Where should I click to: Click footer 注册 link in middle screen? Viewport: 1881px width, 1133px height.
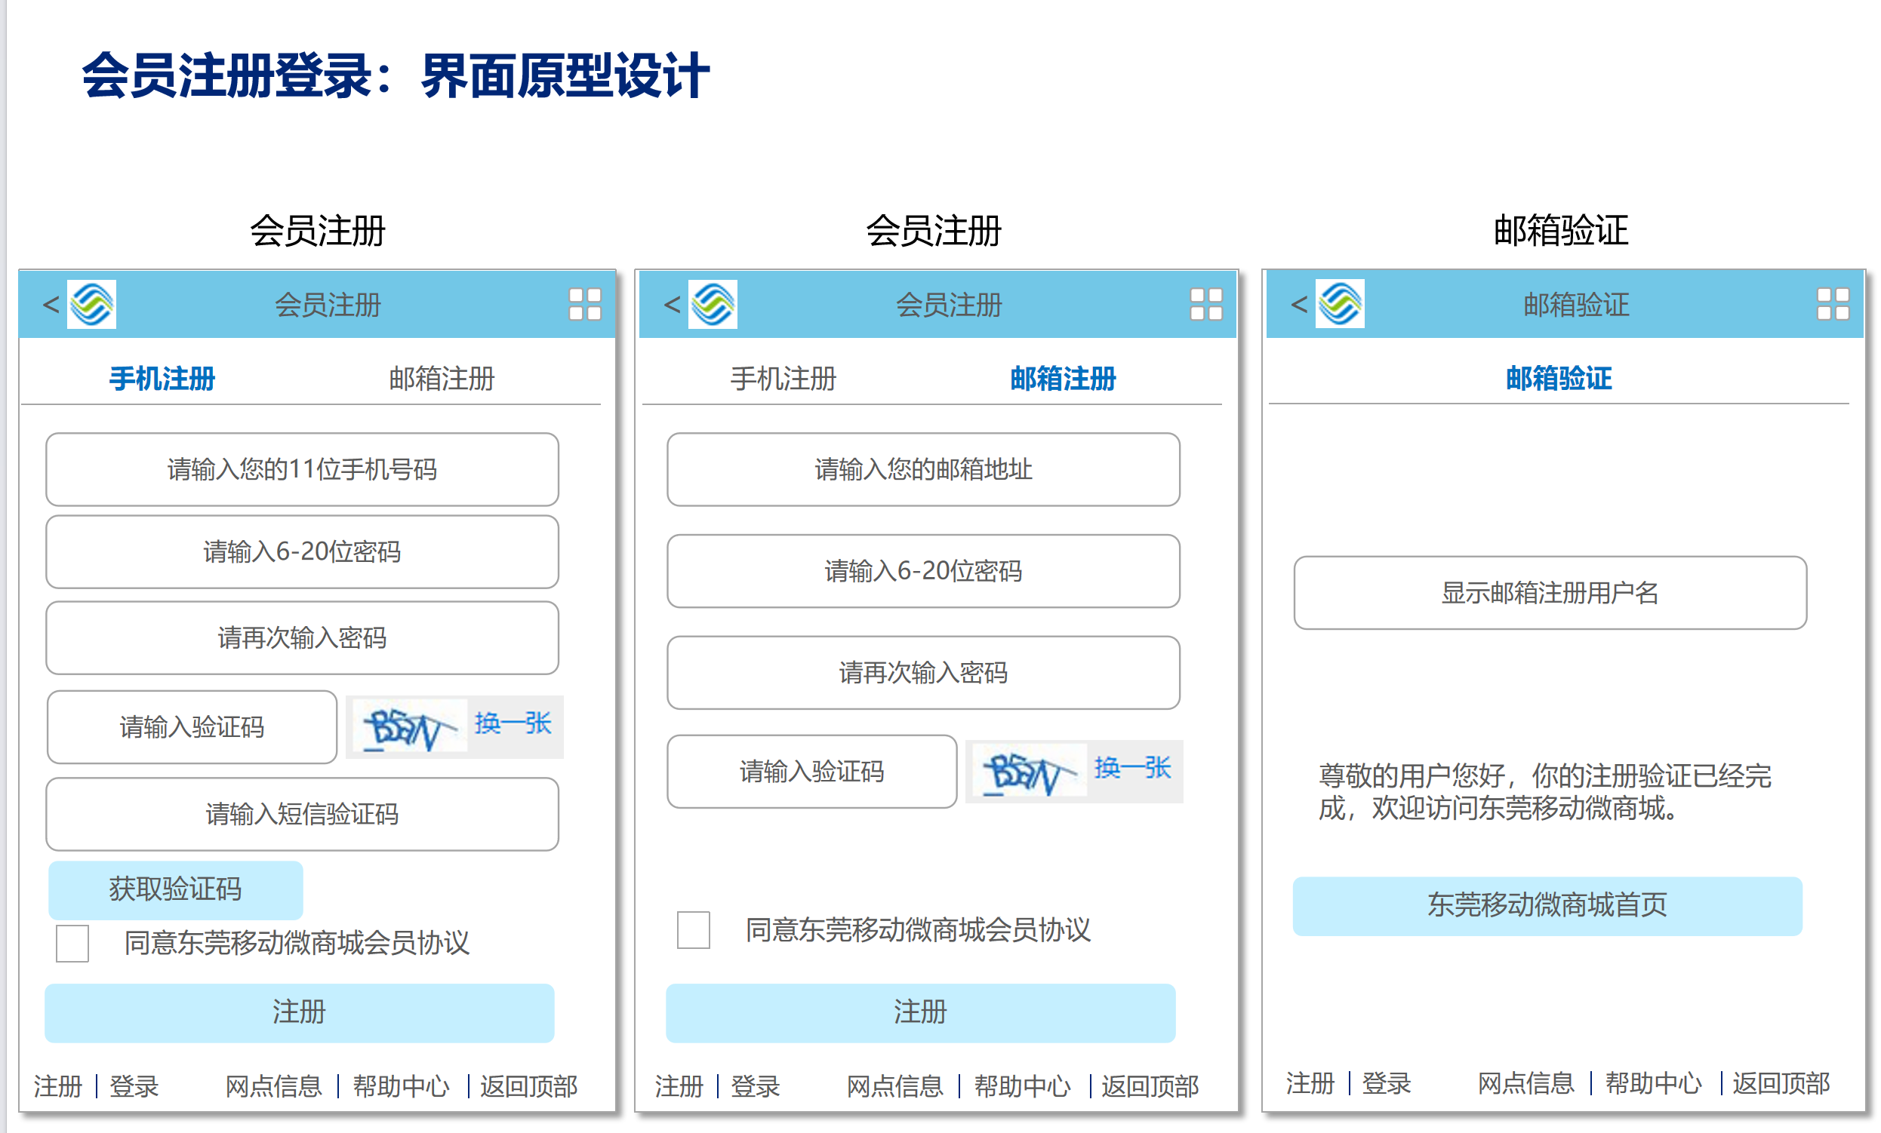679,1086
